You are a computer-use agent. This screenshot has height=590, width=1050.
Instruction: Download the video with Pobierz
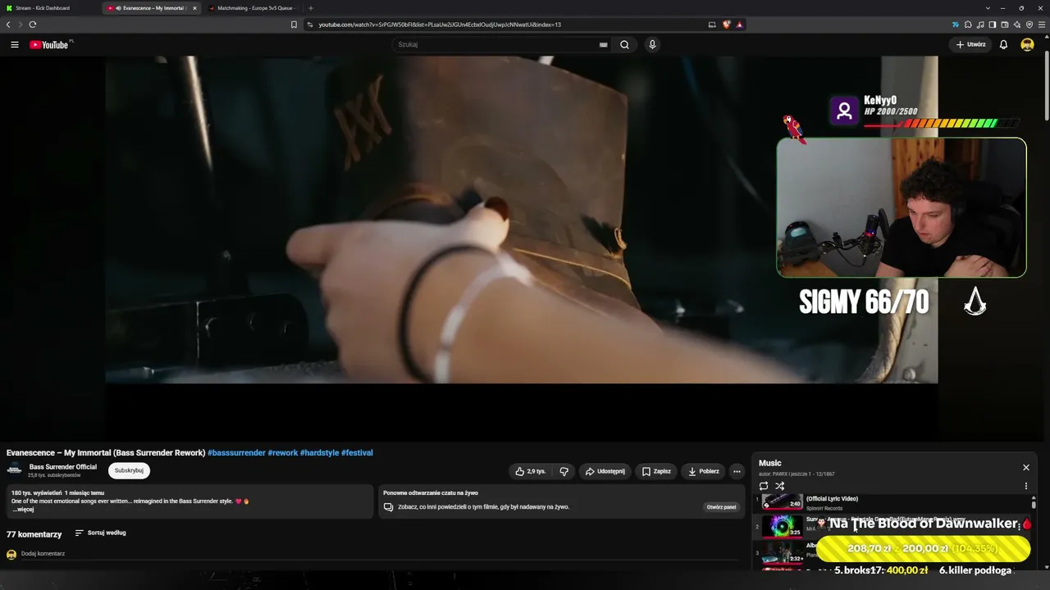pyautogui.click(x=703, y=471)
